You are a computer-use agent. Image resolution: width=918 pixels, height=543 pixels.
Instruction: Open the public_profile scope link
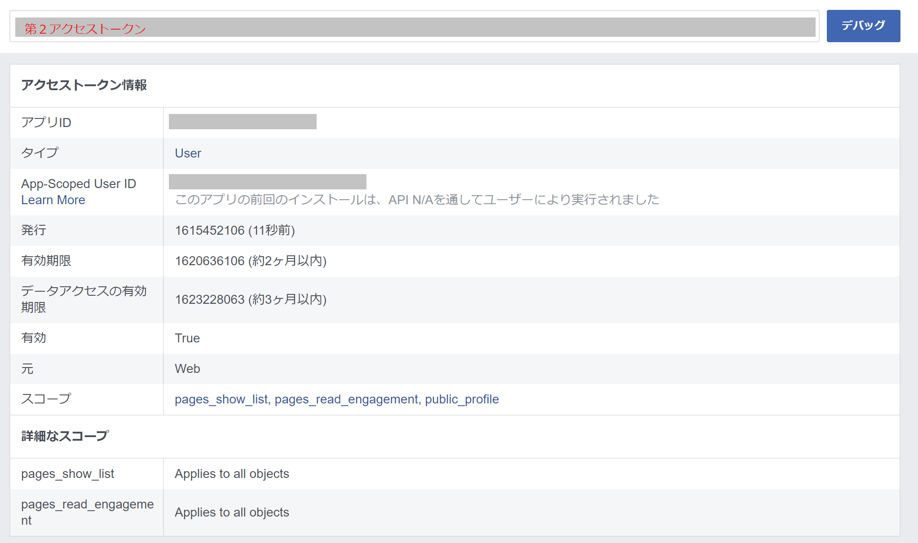tap(462, 399)
